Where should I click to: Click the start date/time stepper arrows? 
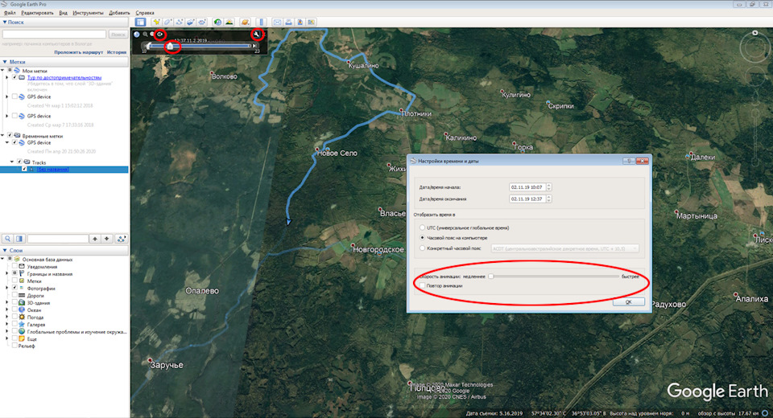(x=548, y=187)
